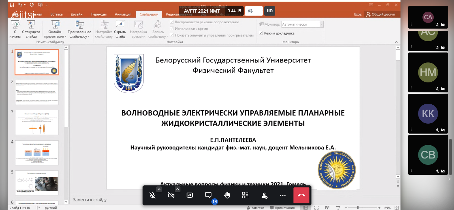Click the zoom slider handle

(358, 208)
